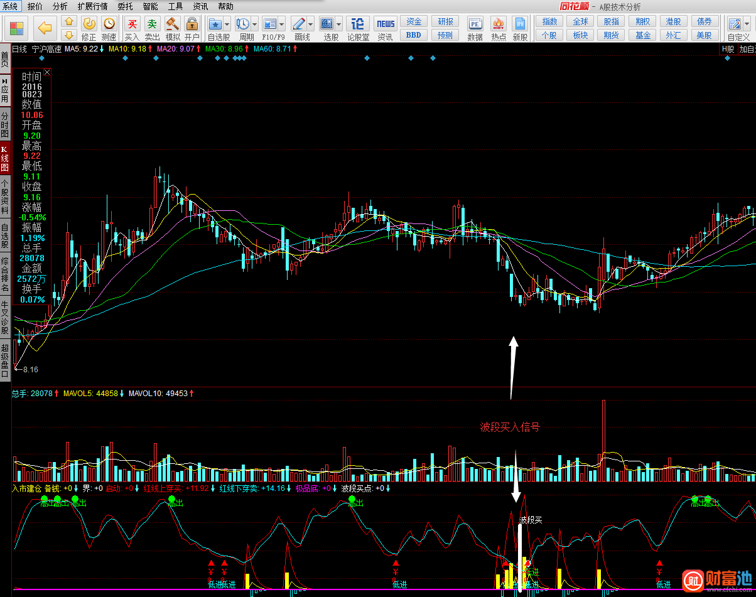Switch to the 应用 sidebar tab
This screenshot has width=756, height=597.
(5, 91)
